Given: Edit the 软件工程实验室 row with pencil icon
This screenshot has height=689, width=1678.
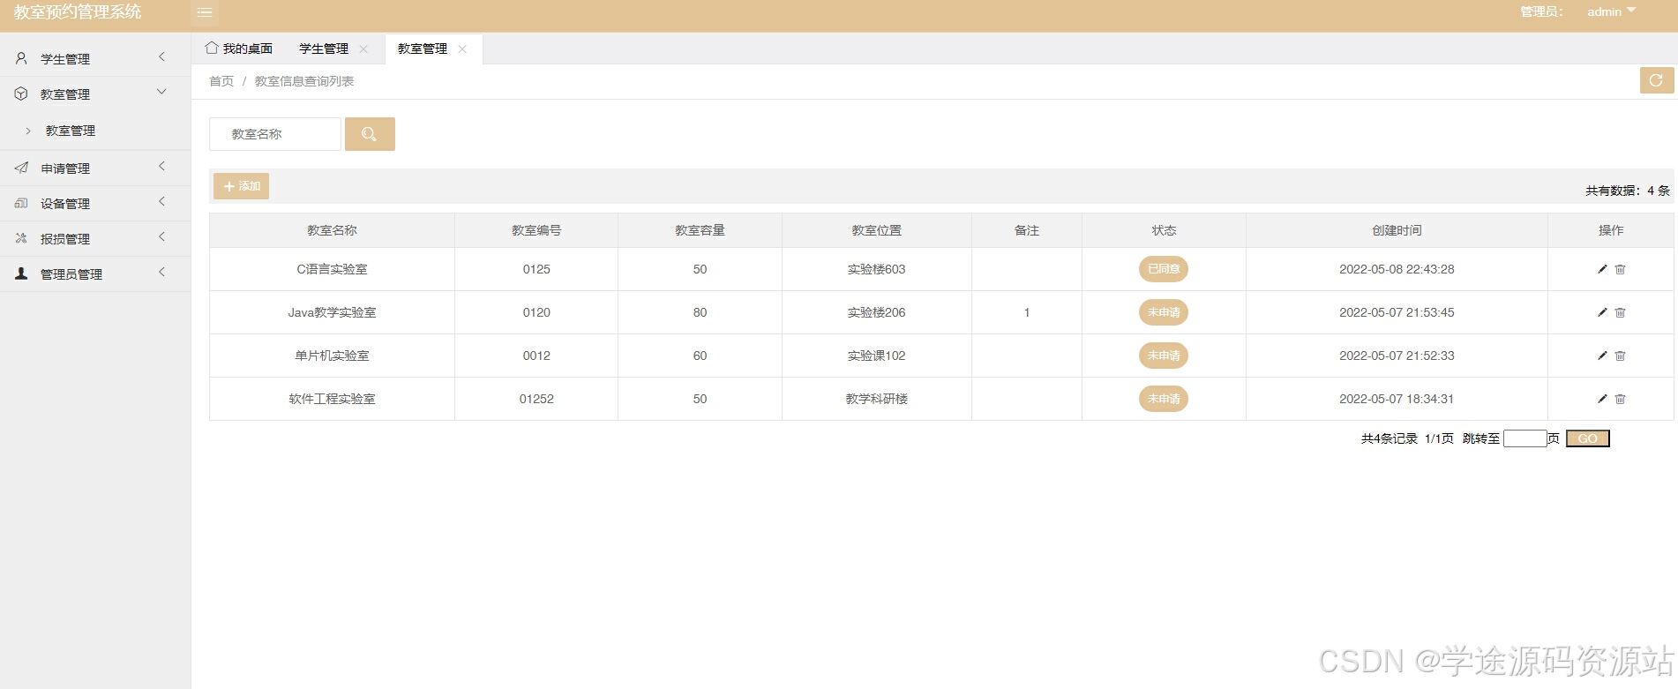Looking at the screenshot, I should point(1602,399).
